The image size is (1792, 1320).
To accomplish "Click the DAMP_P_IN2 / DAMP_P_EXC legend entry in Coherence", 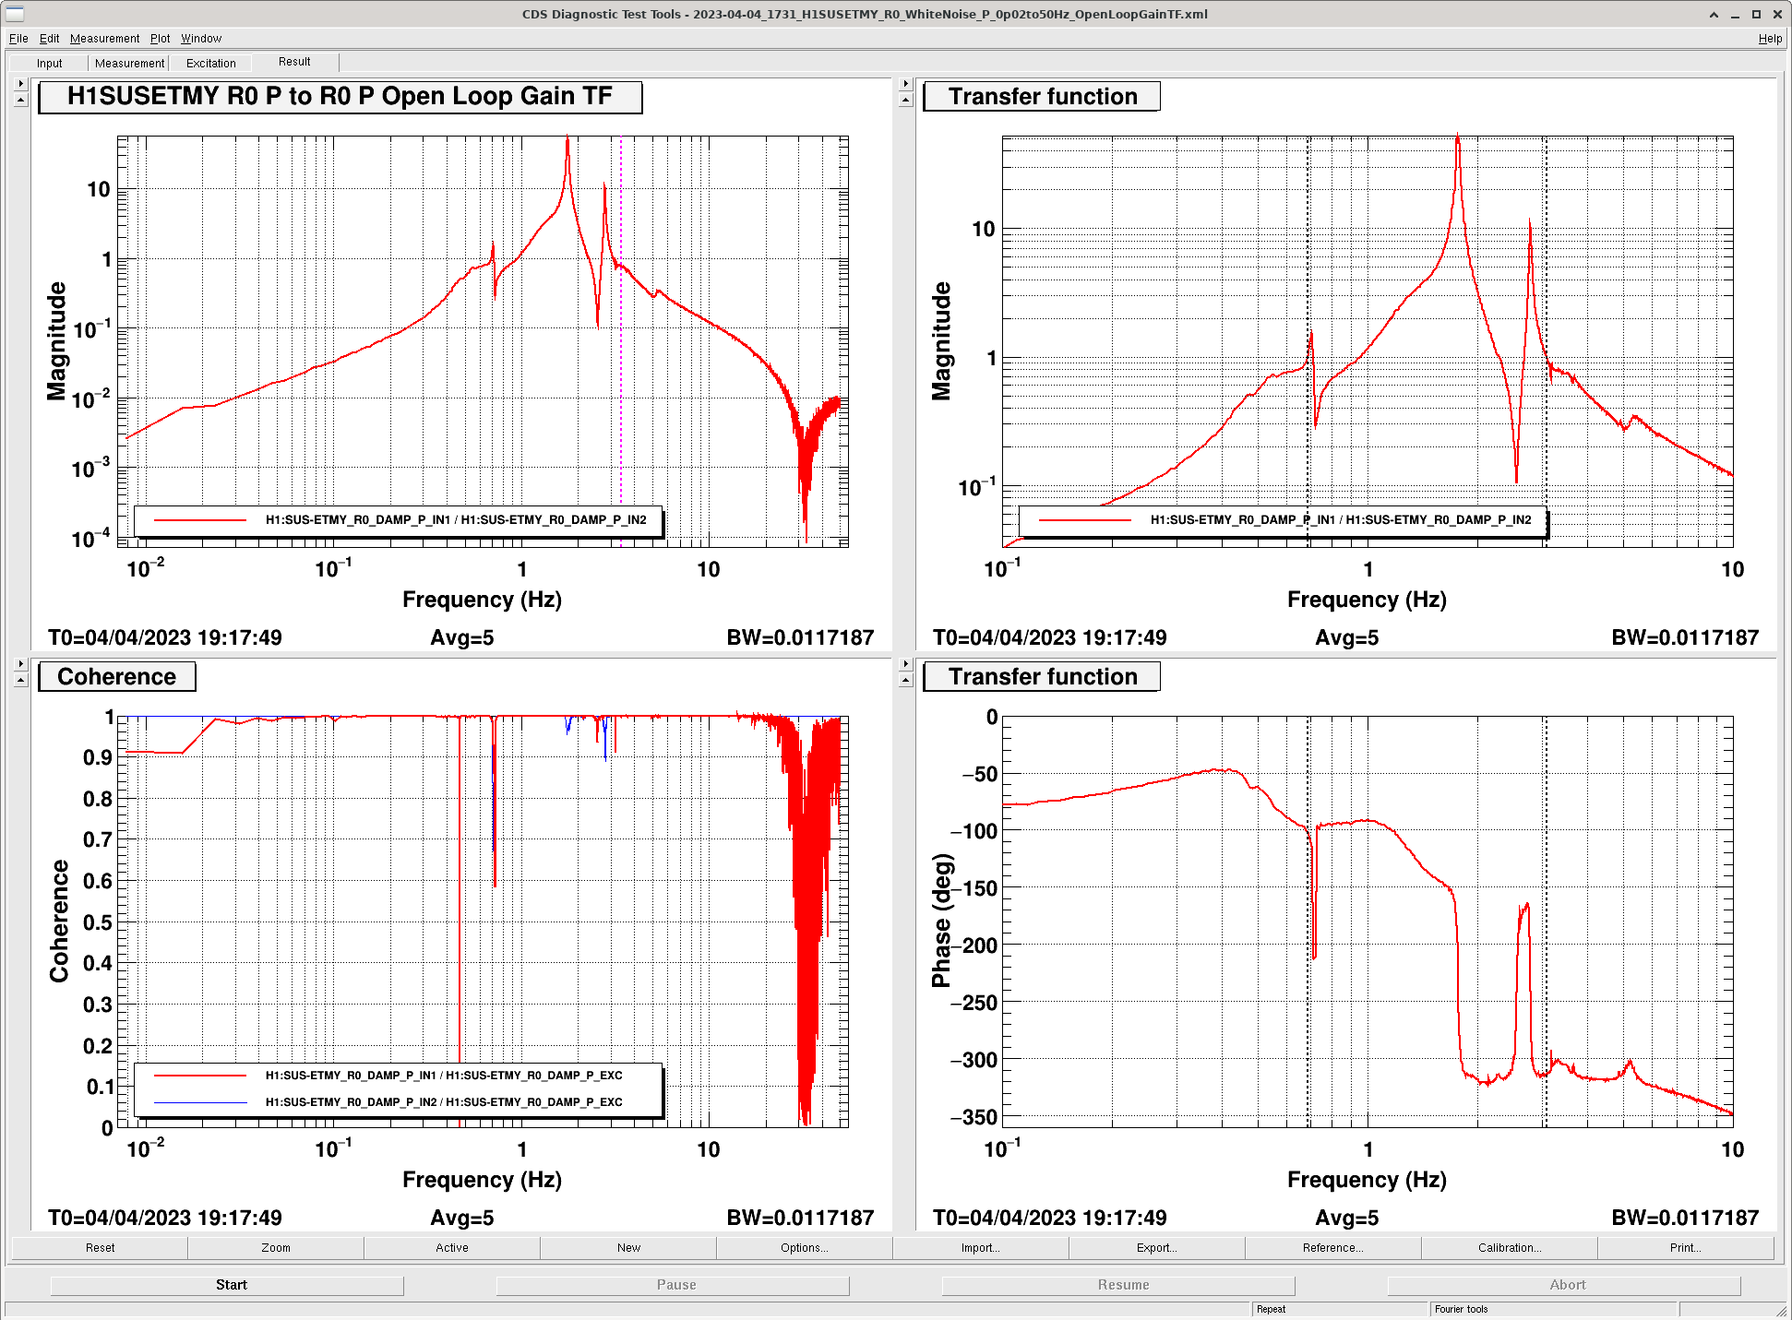I will (x=444, y=1102).
